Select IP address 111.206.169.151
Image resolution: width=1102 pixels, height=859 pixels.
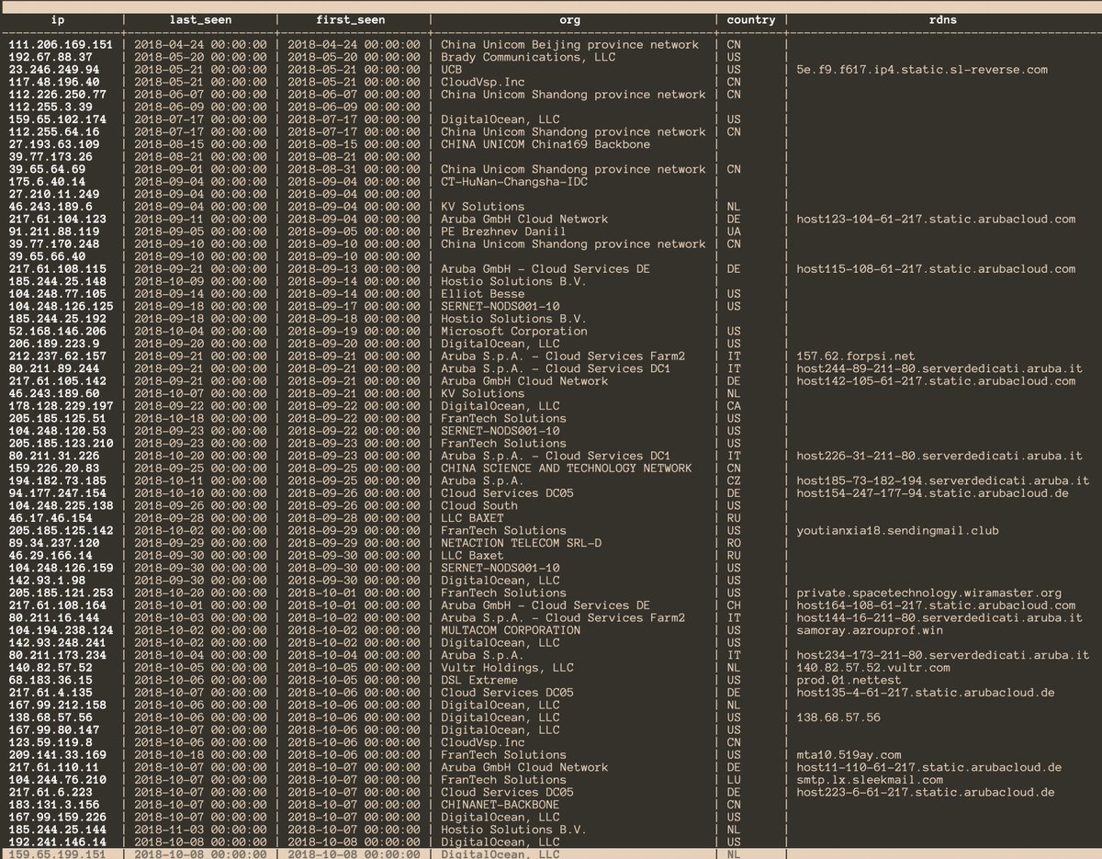[61, 44]
